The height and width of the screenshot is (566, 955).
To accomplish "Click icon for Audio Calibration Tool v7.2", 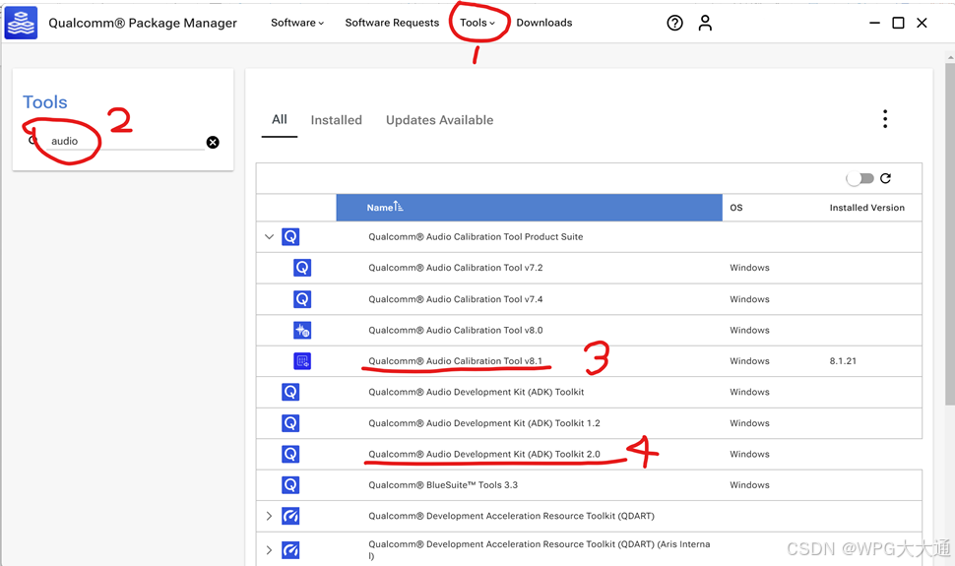I will pyautogui.click(x=302, y=268).
